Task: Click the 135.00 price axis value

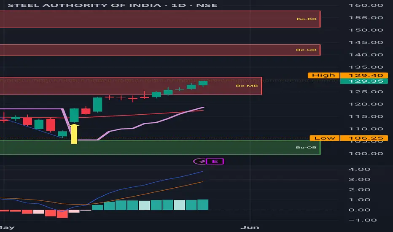Action: (366, 67)
